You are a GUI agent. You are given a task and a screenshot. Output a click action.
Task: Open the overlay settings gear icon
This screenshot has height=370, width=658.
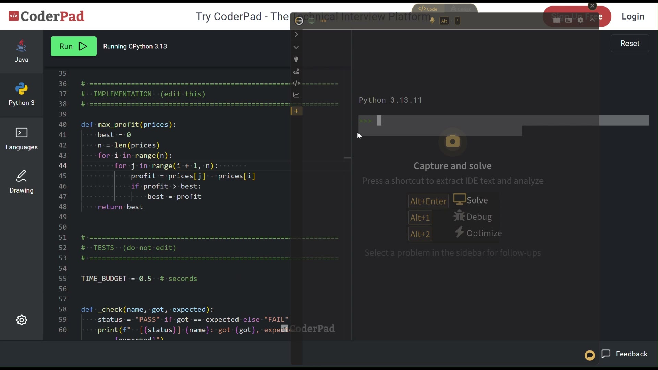(581, 20)
